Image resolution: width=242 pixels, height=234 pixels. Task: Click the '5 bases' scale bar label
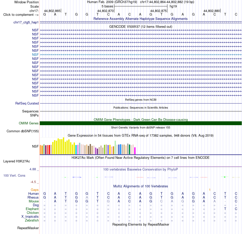point(107,6)
